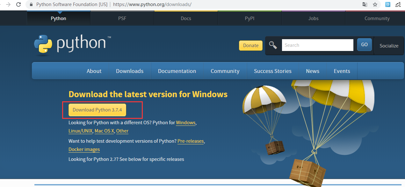
Task: Open the About menu
Action: tap(94, 71)
